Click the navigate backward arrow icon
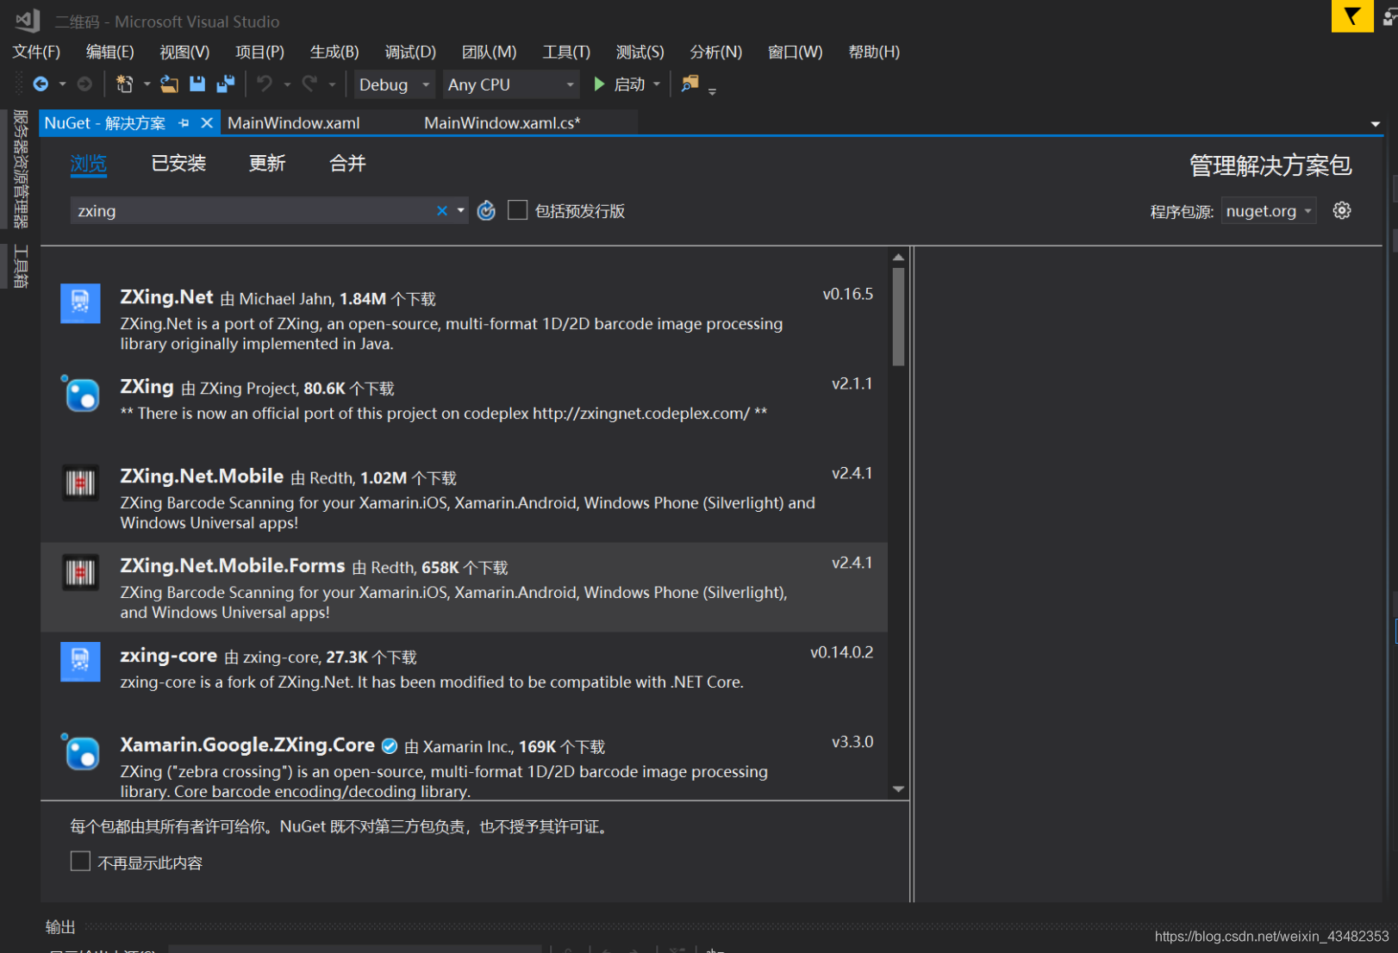Viewport: 1398px width, 953px height. click(41, 84)
